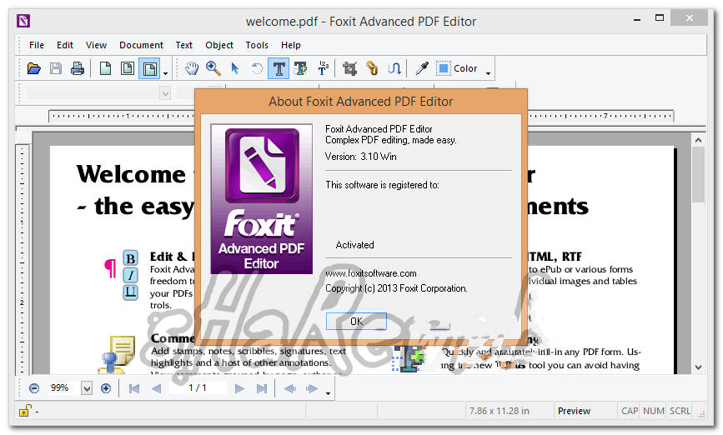723x435 pixels.
Task: Click the CAP status bar indicator
Action: [630, 411]
